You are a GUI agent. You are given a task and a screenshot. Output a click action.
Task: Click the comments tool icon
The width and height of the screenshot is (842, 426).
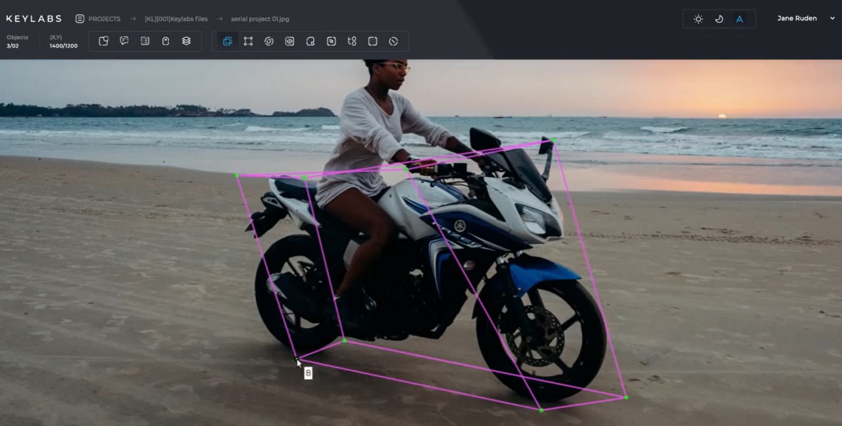pos(124,41)
